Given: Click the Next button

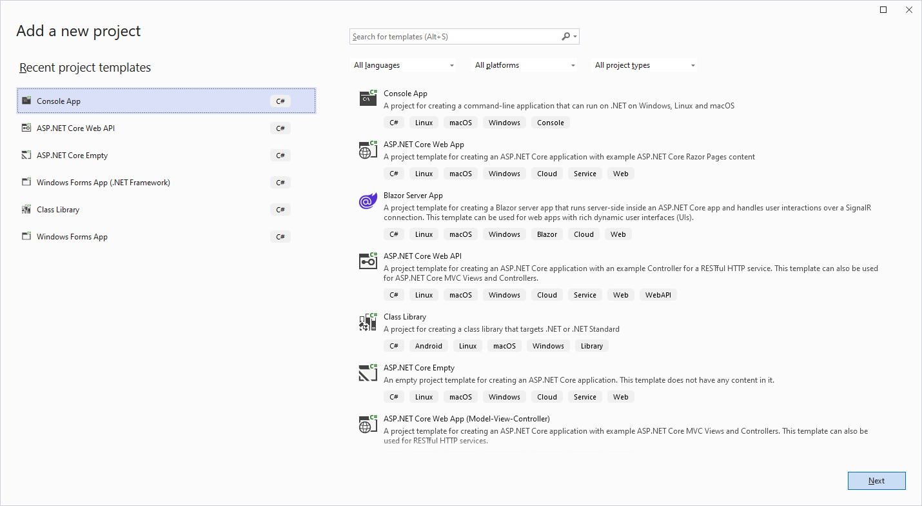Looking at the screenshot, I should (877, 481).
